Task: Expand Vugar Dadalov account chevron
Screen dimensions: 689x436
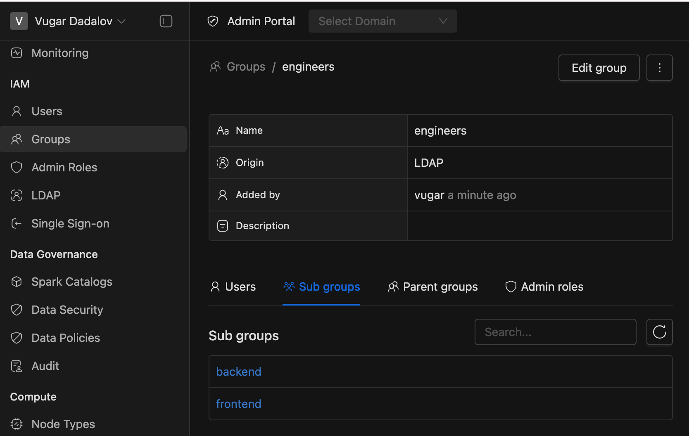Action: 121,21
